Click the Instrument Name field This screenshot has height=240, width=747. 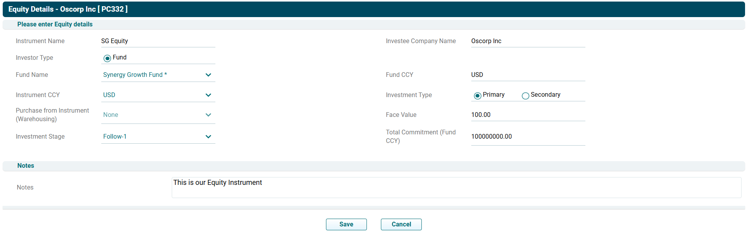pos(158,41)
